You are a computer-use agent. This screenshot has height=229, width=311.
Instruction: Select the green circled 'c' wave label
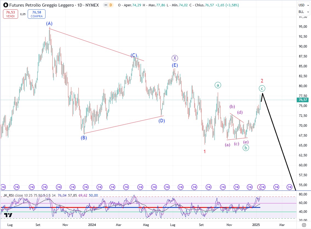(x=262, y=89)
